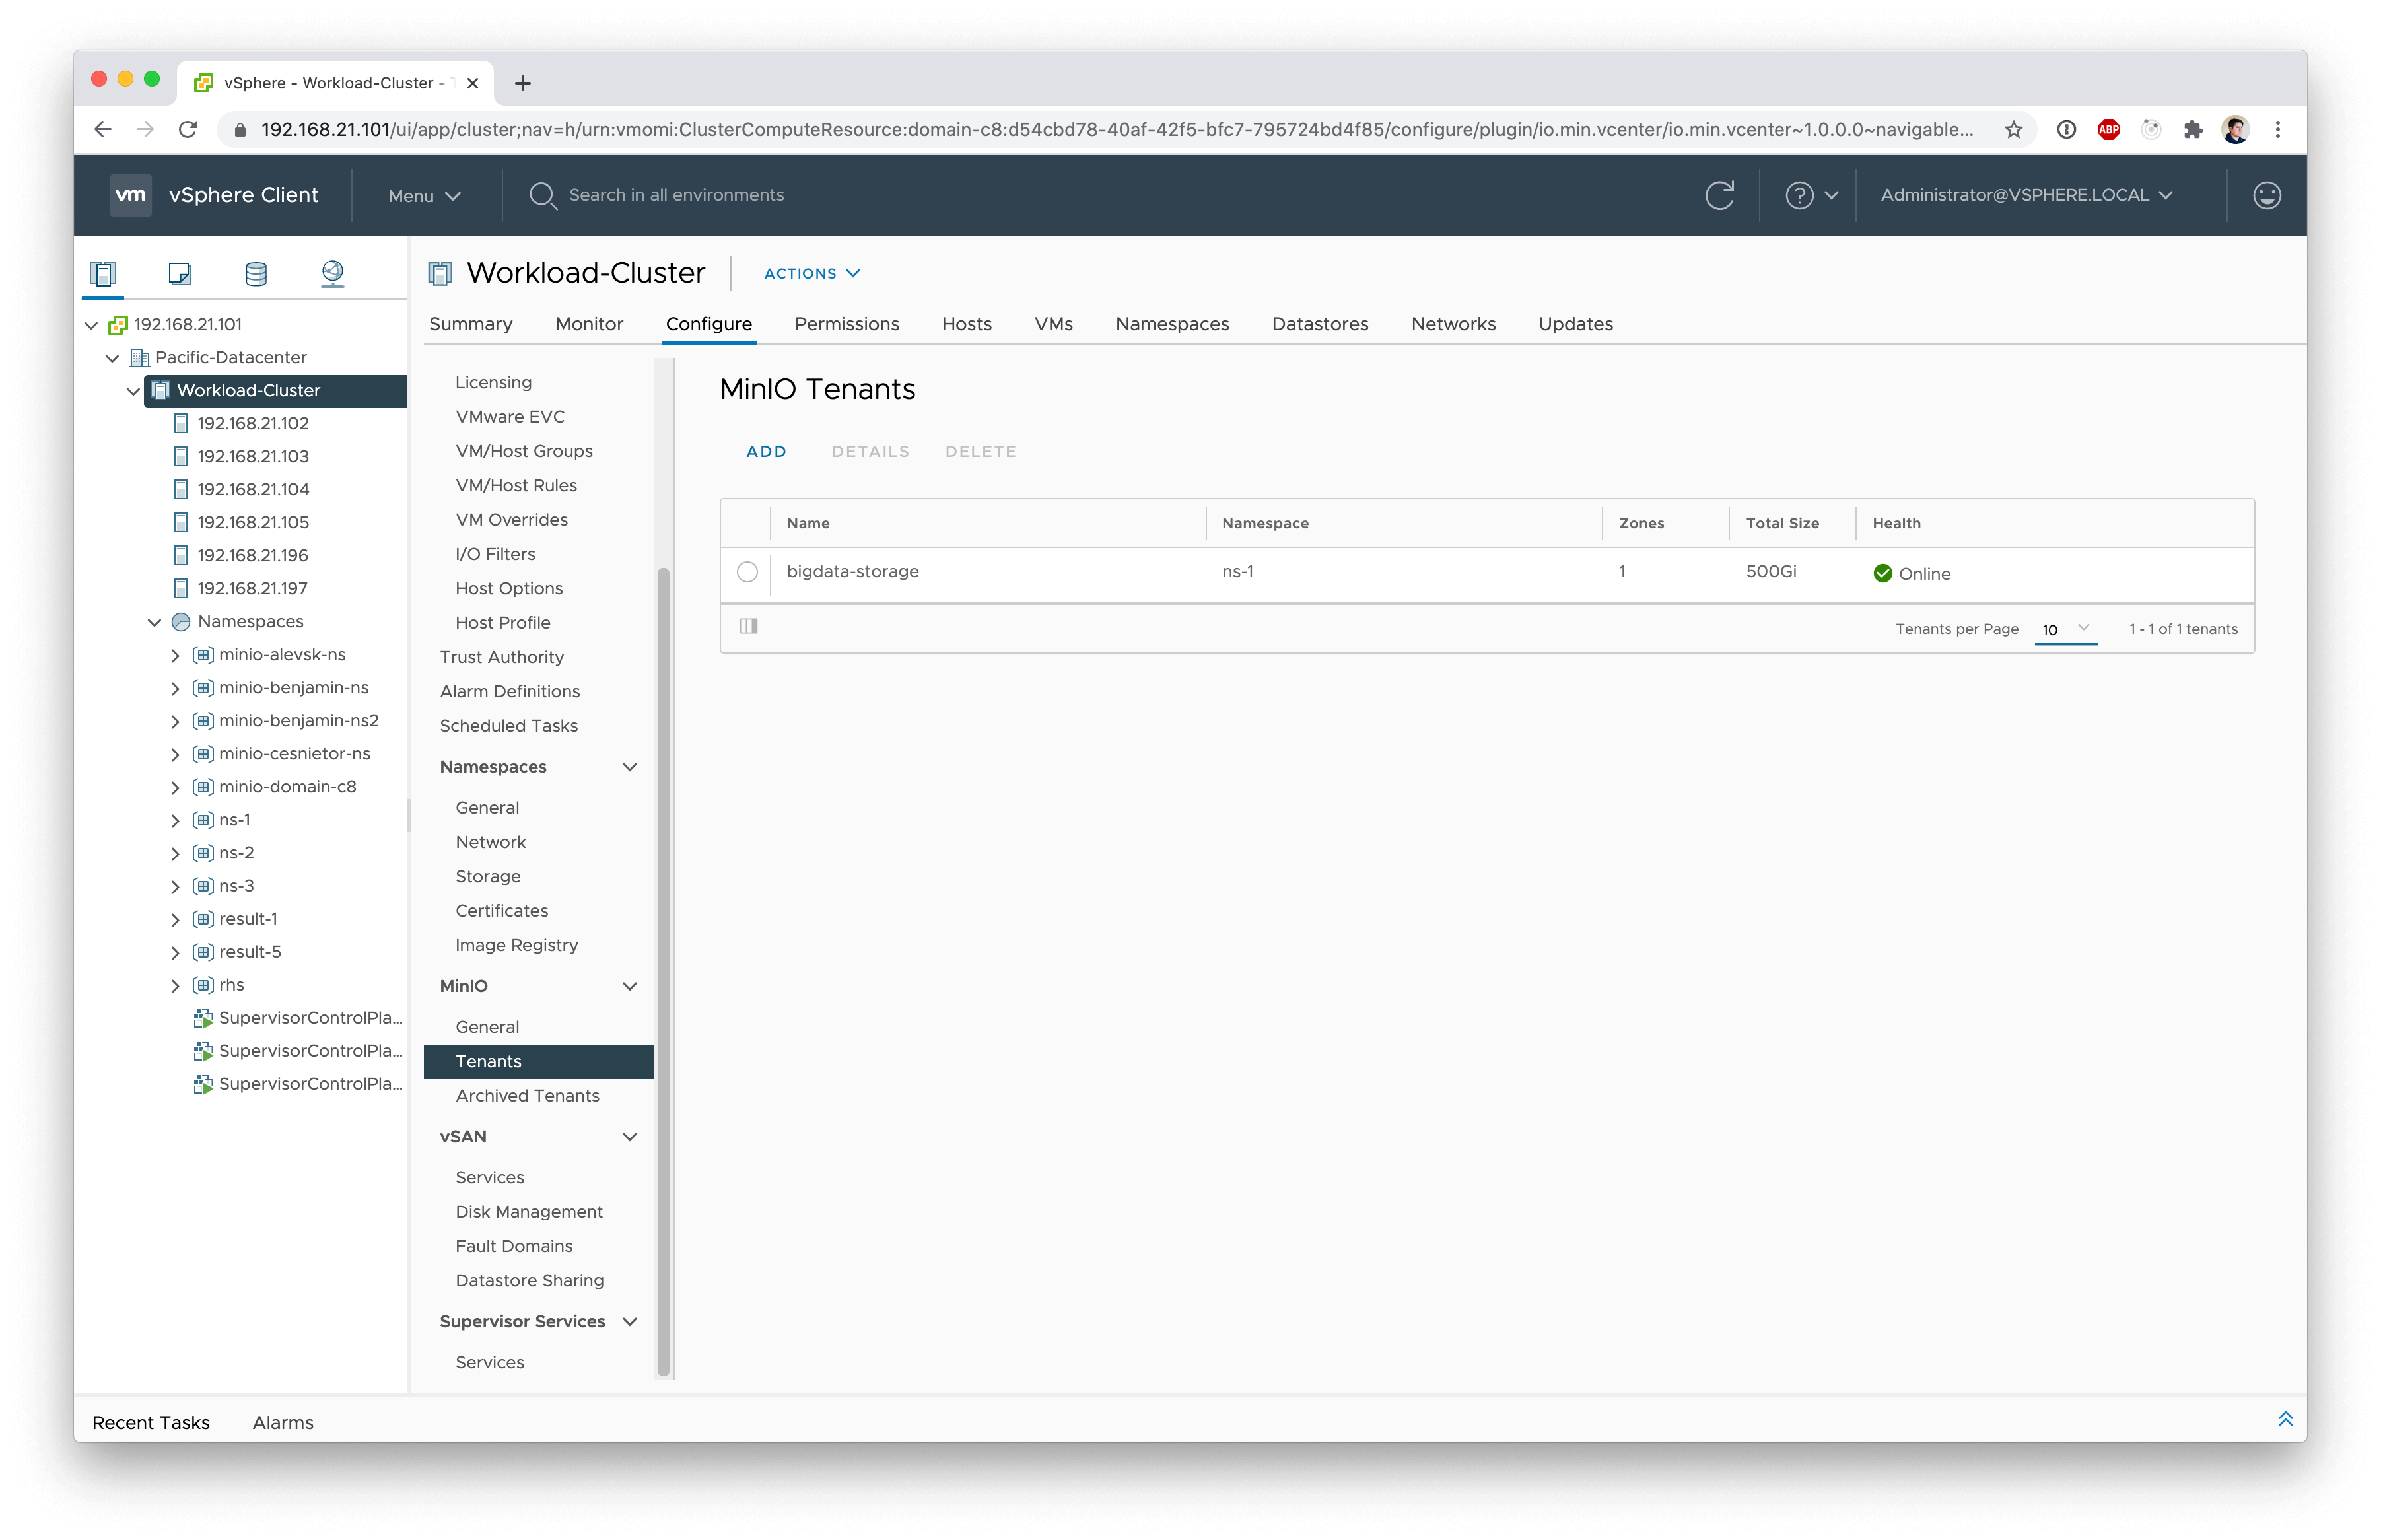Screen dimensions: 2381x1540
Task: Select the bigdata-storage tenant radio button
Action: (747, 572)
